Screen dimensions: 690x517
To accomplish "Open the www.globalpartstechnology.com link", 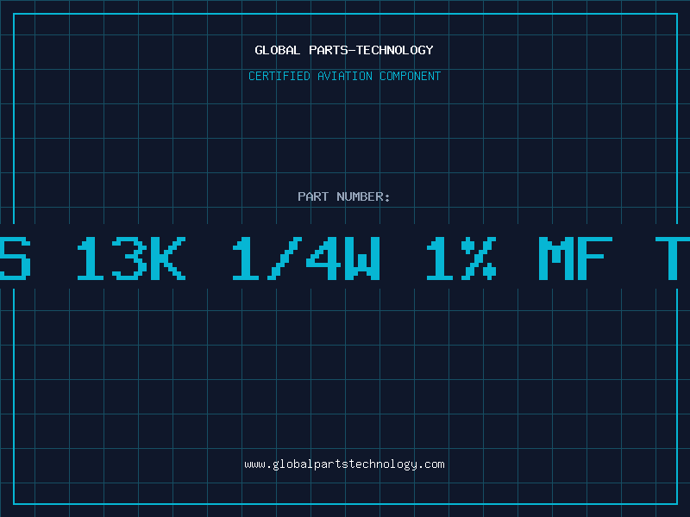I will (x=344, y=464).
